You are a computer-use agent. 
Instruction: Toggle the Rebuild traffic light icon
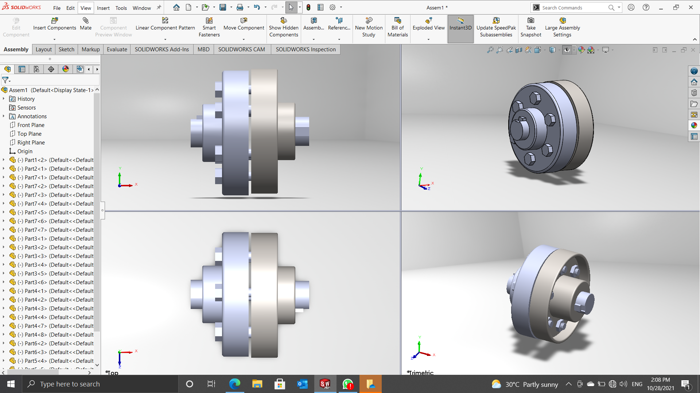308,7
